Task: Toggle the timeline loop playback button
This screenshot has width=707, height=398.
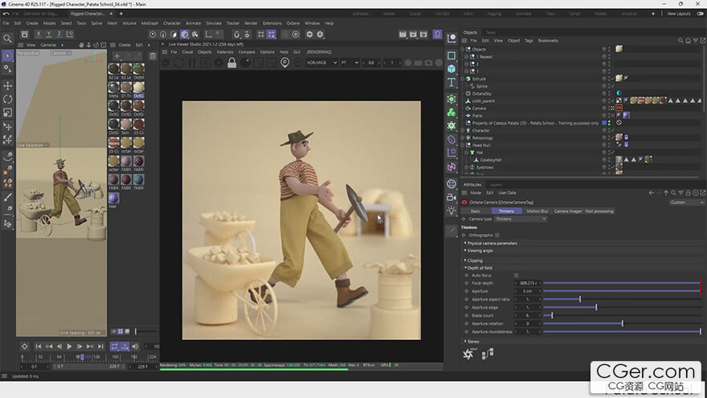Action: pos(115,346)
